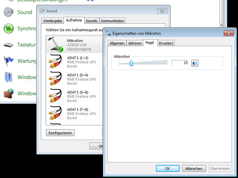
Task: Click the Abbrechen button
Action: [194, 169]
